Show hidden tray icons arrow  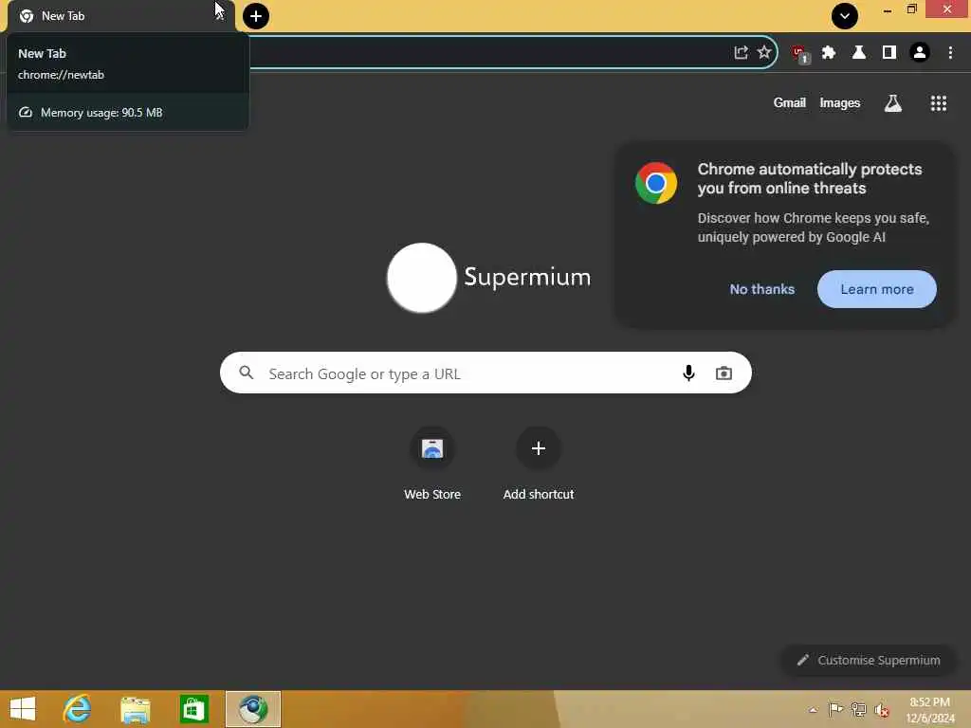[813, 710]
